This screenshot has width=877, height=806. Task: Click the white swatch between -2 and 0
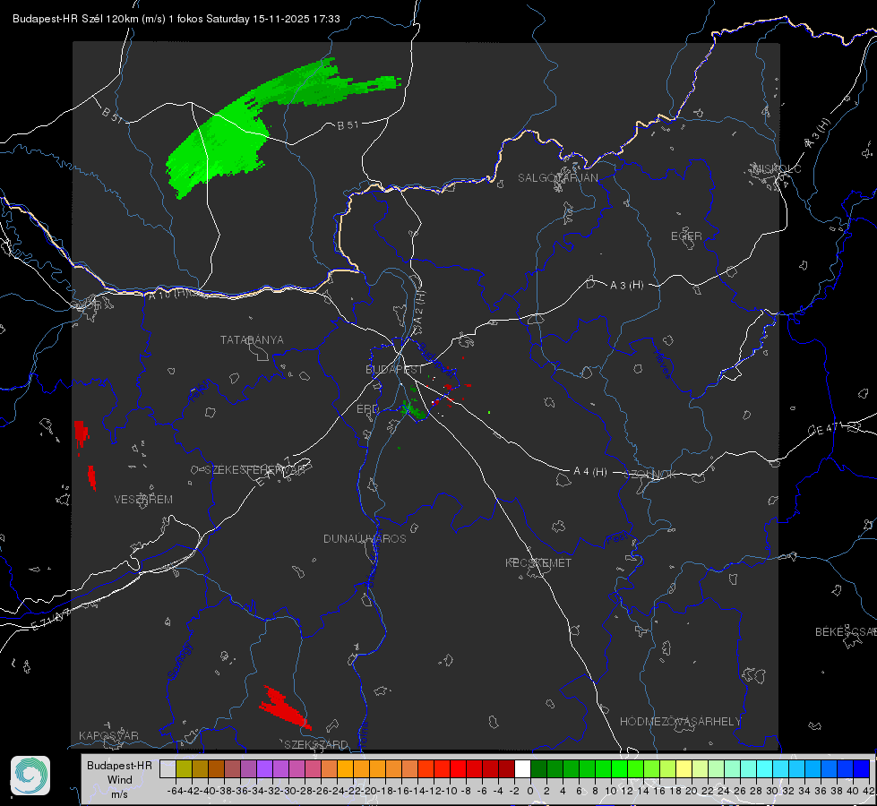522,769
